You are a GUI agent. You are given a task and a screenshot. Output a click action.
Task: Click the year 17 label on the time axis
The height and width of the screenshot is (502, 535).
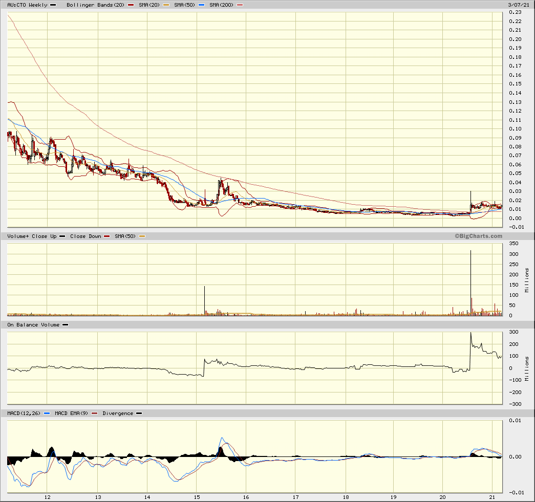tap(295, 497)
